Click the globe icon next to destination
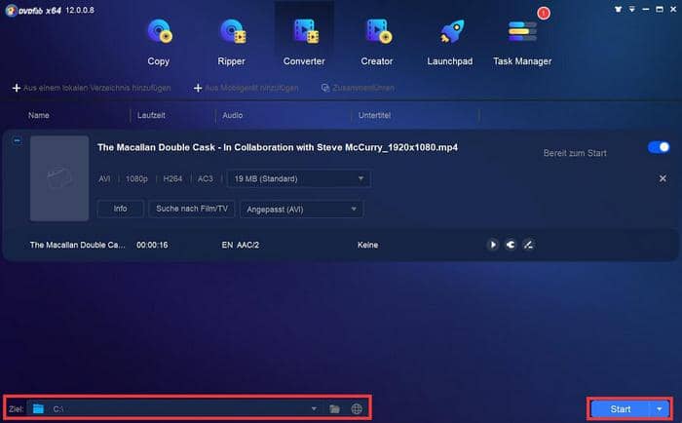This screenshot has height=423, width=682. [357, 408]
